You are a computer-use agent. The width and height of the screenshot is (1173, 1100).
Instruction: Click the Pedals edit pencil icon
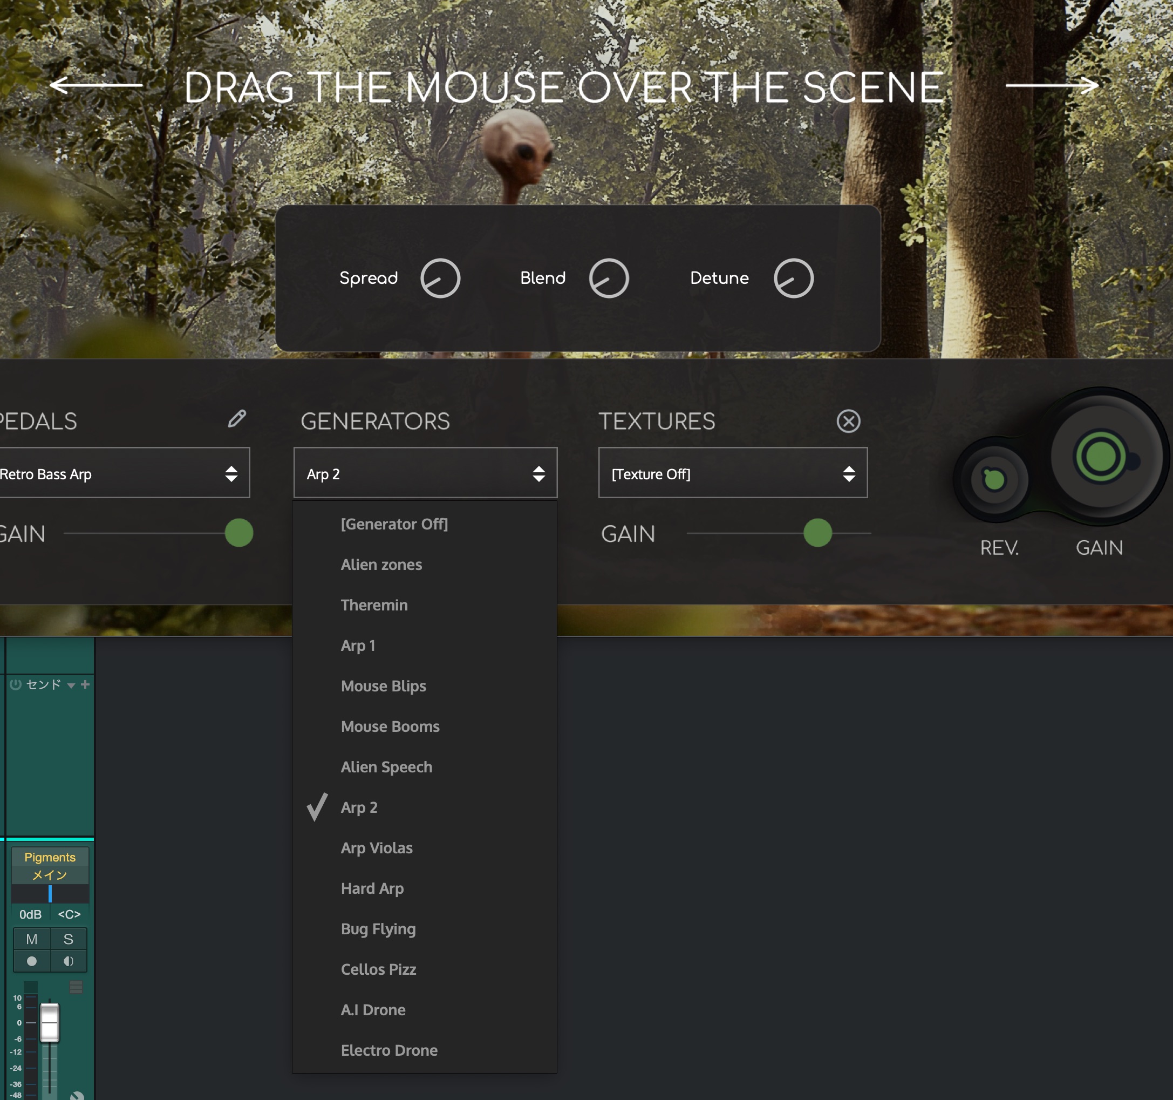[237, 419]
